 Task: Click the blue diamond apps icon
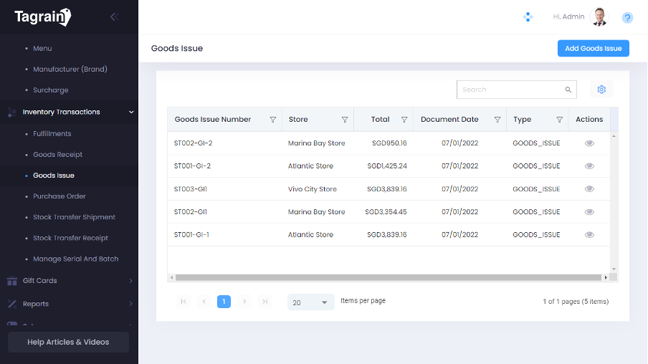tap(528, 17)
